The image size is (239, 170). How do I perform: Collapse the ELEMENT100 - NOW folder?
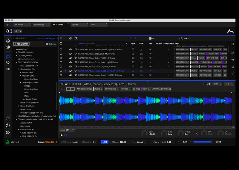point(16,62)
